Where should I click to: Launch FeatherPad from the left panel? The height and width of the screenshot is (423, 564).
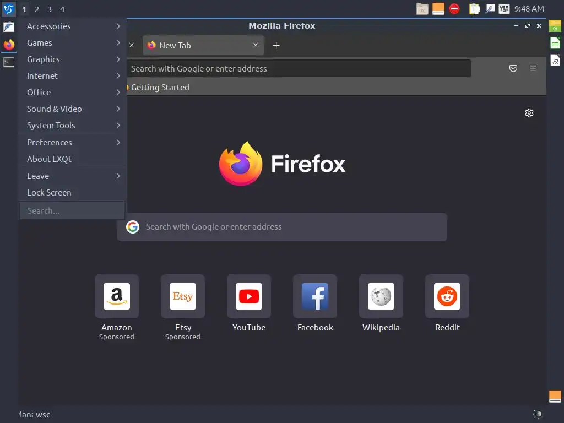pyautogui.click(x=9, y=27)
